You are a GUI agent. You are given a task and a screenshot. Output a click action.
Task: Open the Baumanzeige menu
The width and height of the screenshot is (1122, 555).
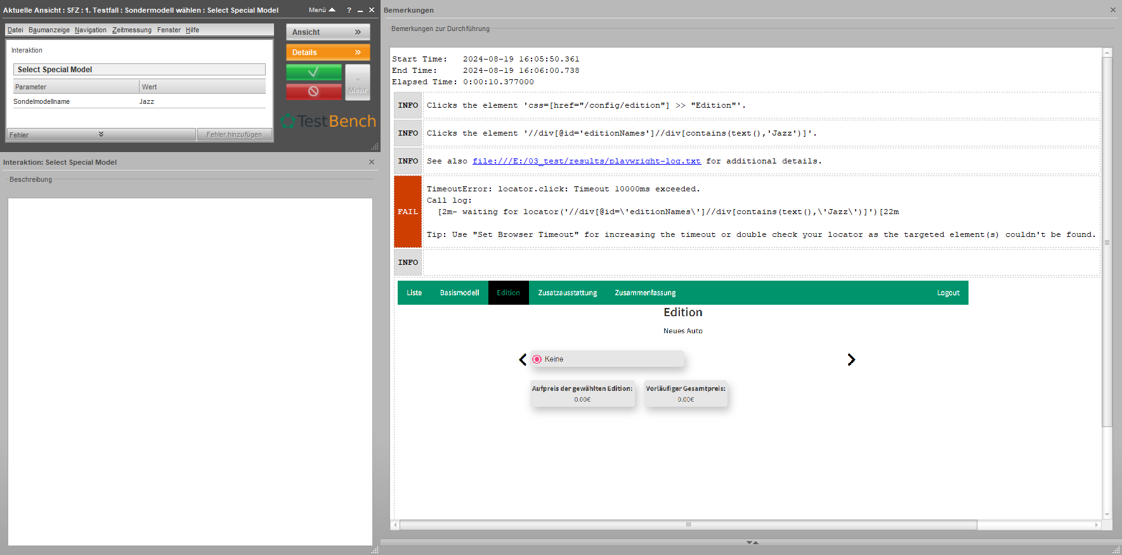(49, 30)
